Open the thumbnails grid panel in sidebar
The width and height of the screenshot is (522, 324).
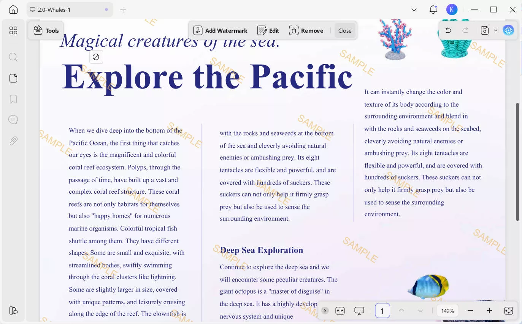coord(13,30)
